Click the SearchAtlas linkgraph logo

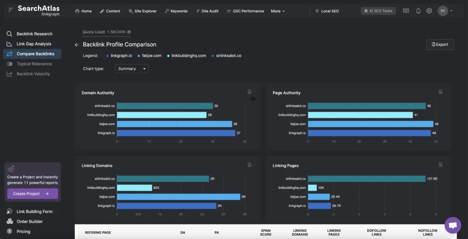point(38,10)
